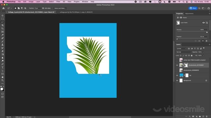Select the Hand tool
The height and width of the screenshot is (118, 211).
point(2,77)
